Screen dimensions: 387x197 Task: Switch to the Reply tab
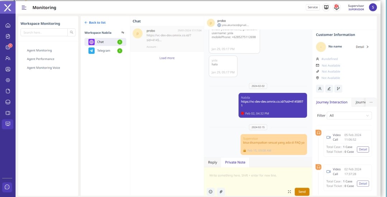pyautogui.click(x=213, y=163)
